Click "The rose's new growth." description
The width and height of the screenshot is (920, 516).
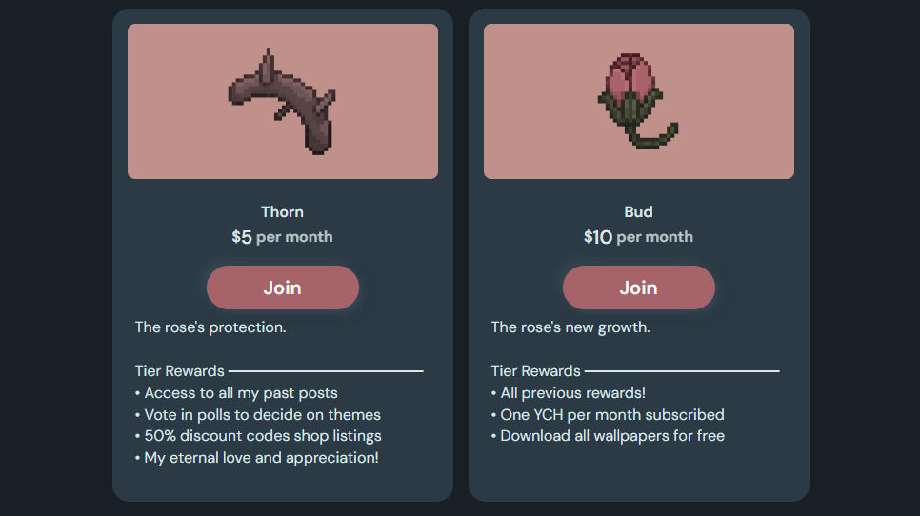coord(570,327)
